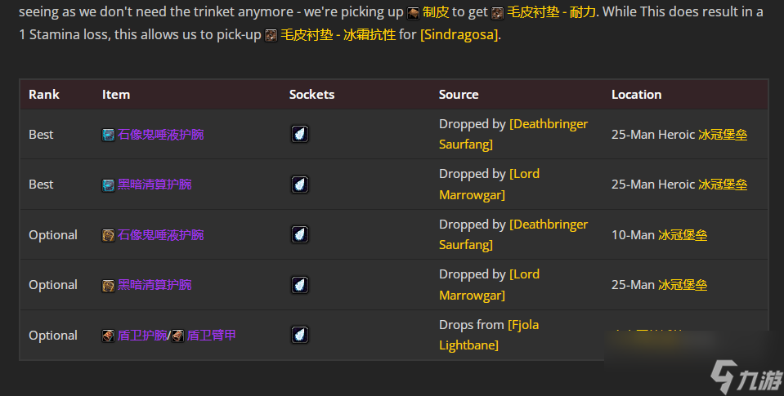
Task: Open the 石像鬼唾液护腕 link in first Best row
Action: coord(160,135)
